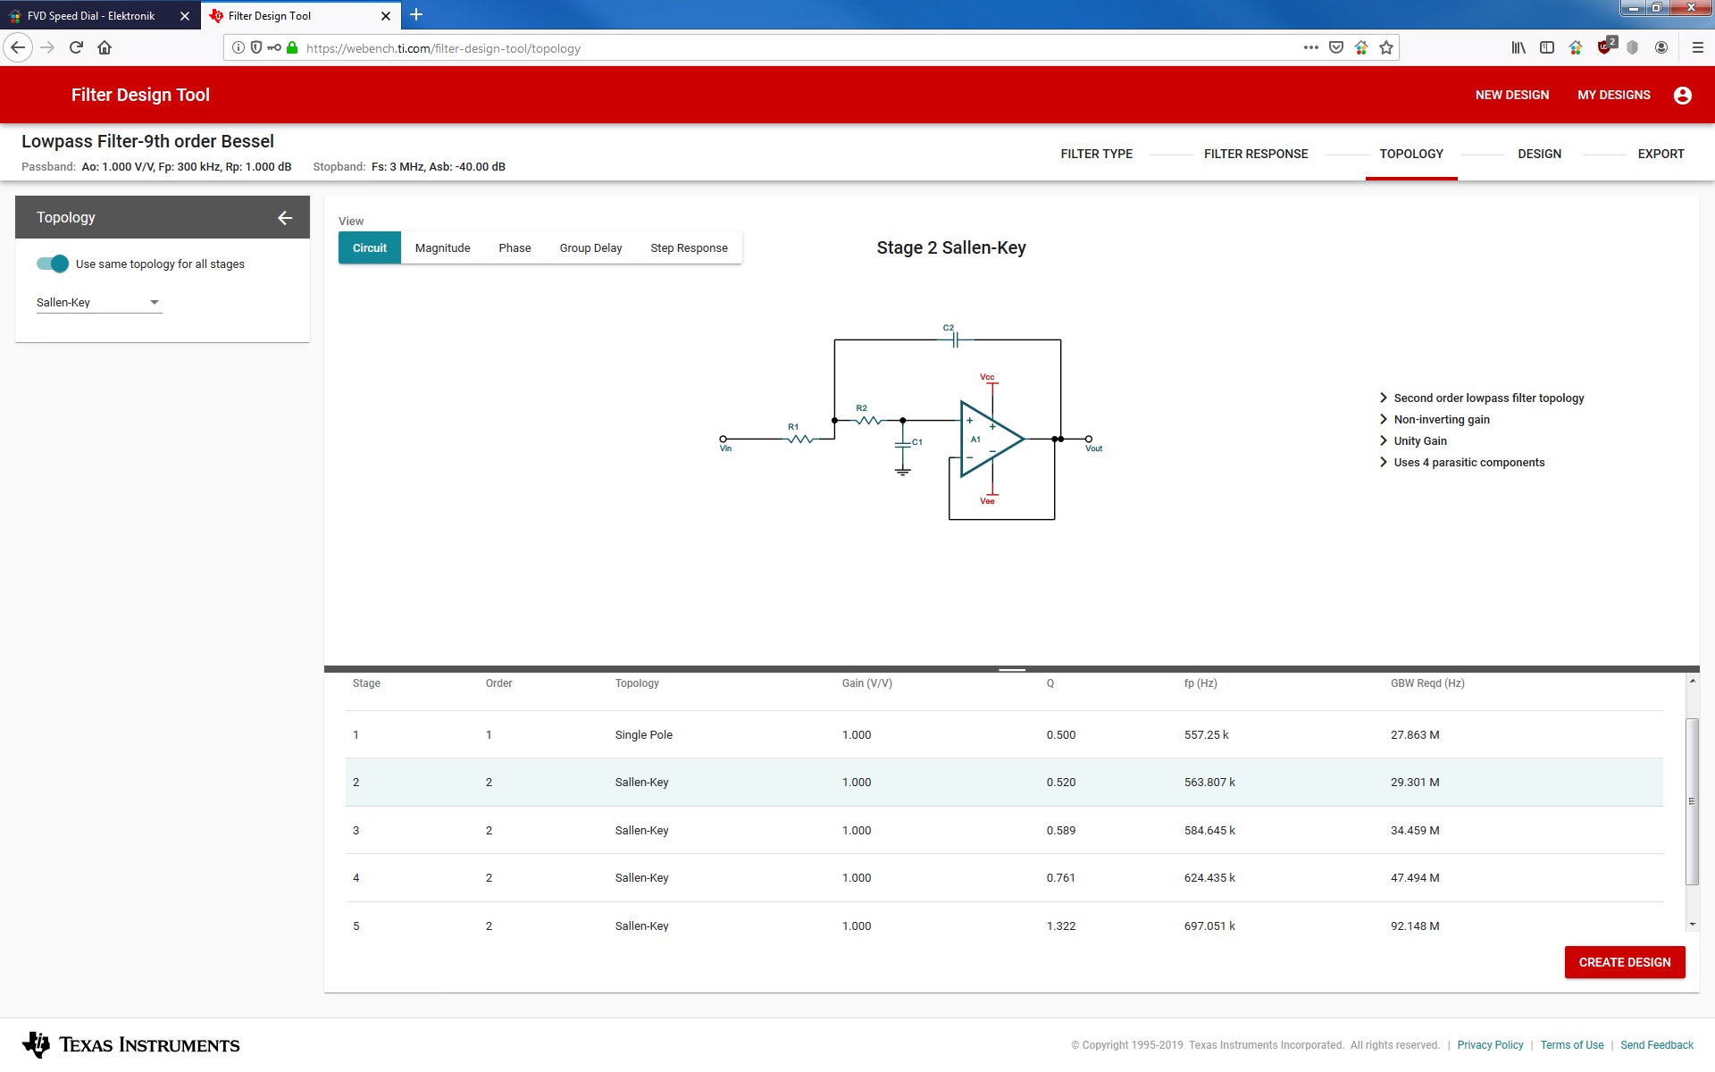Click the green padlock security icon
The image size is (1715, 1072).
click(x=292, y=48)
